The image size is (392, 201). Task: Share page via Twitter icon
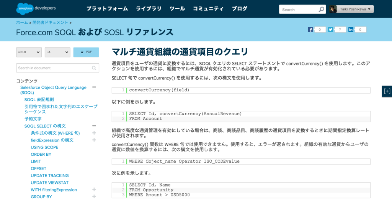[x=330, y=30]
